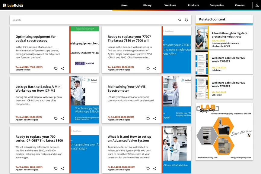The image size is (261, 174).
Task: Click the Week 12/2023 related thumbnail
Action: tap(202, 87)
